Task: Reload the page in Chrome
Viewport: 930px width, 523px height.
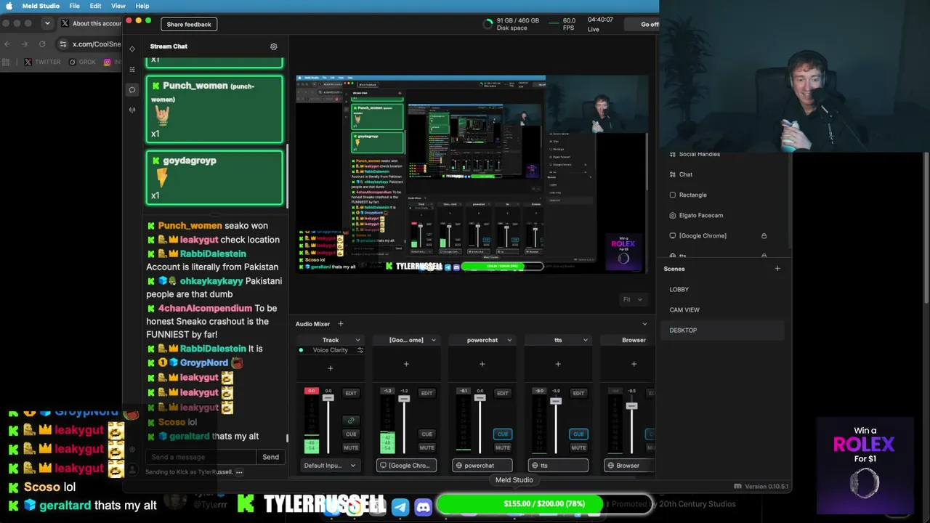Action: (x=42, y=44)
